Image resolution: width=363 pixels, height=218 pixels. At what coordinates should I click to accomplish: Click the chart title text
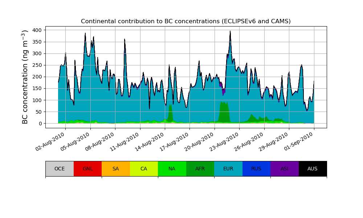click(185, 21)
